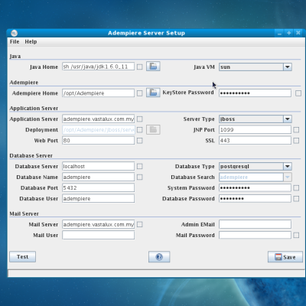Toggle the JNP Port checkbox
Viewport: 306px width, 306px height.
pos(296,130)
